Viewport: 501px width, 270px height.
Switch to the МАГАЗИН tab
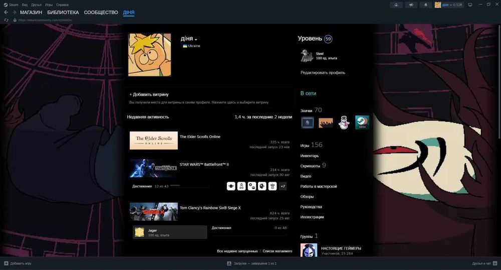pyautogui.click(x=31, y=12)
